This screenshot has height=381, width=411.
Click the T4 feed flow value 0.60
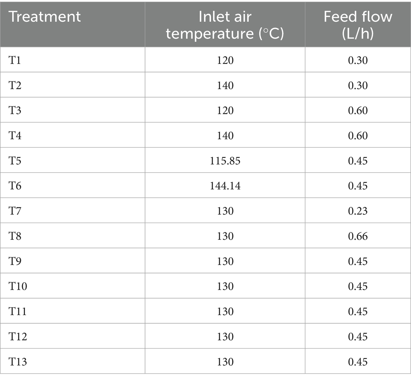click(358, 135)
